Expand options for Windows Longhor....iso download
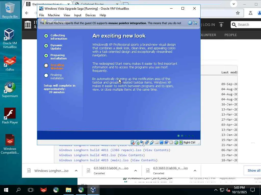The width and height of the screenshot is (261, 195). click(76, 171)
